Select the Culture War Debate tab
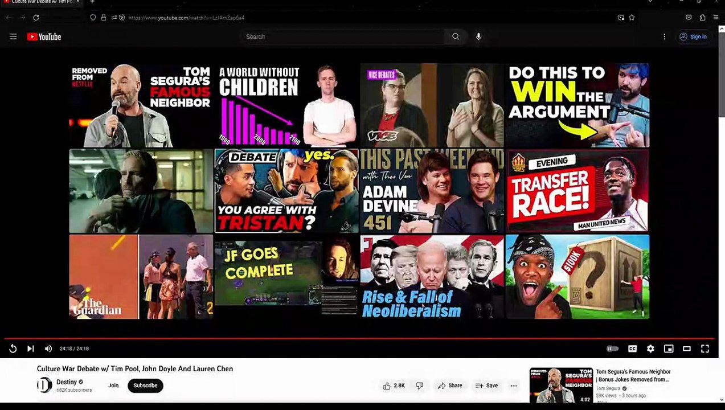The height and width of the screenshot is (410, 725). (x=40, y=2)
